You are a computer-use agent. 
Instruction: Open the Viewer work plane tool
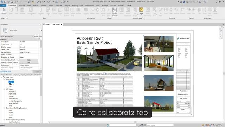pos(215,11)
